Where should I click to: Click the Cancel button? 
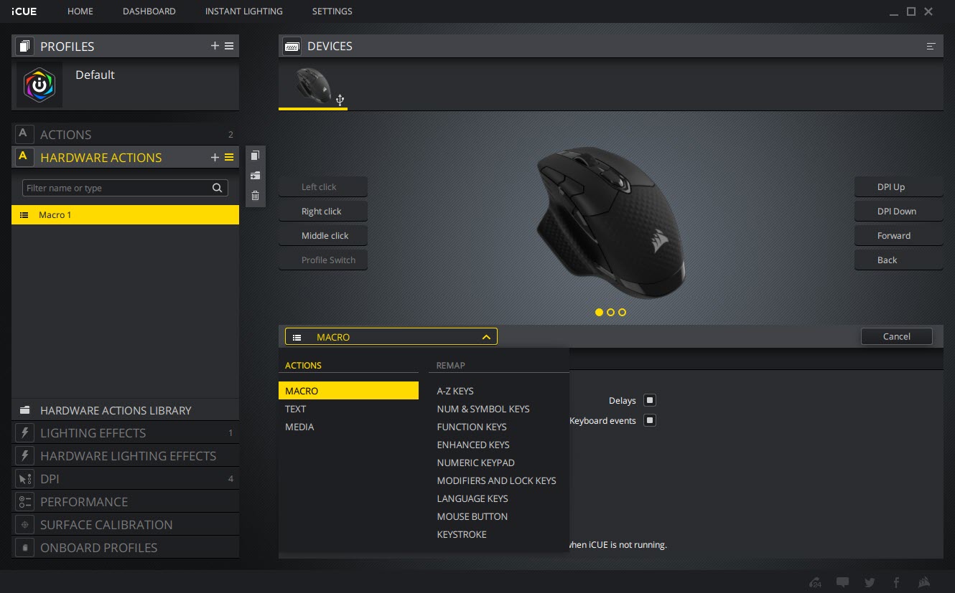click(897, 336)
